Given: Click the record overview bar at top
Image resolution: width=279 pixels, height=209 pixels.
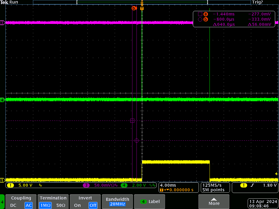Looking at the screenshot, I should point(142,2).
